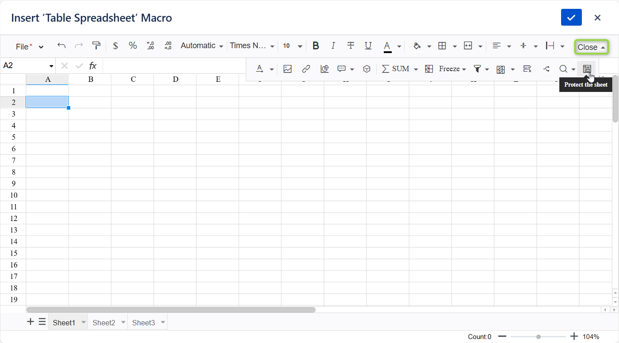
Task: Click the split column icon
Action: (546, 69)
